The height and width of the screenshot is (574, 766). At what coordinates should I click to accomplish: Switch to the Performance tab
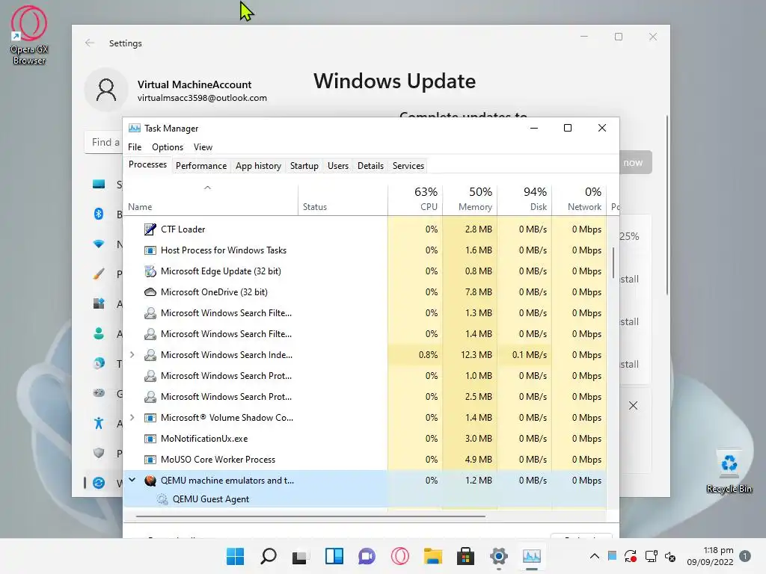[201, 166]
